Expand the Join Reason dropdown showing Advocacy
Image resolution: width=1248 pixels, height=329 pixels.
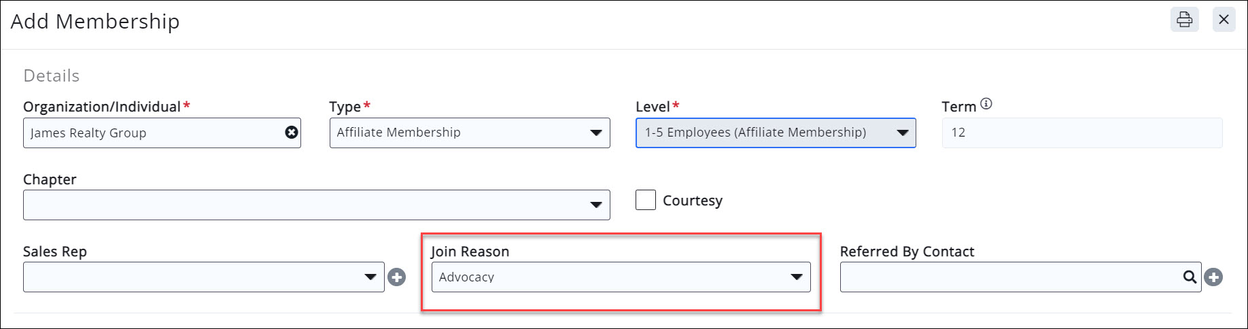[621, 277]
